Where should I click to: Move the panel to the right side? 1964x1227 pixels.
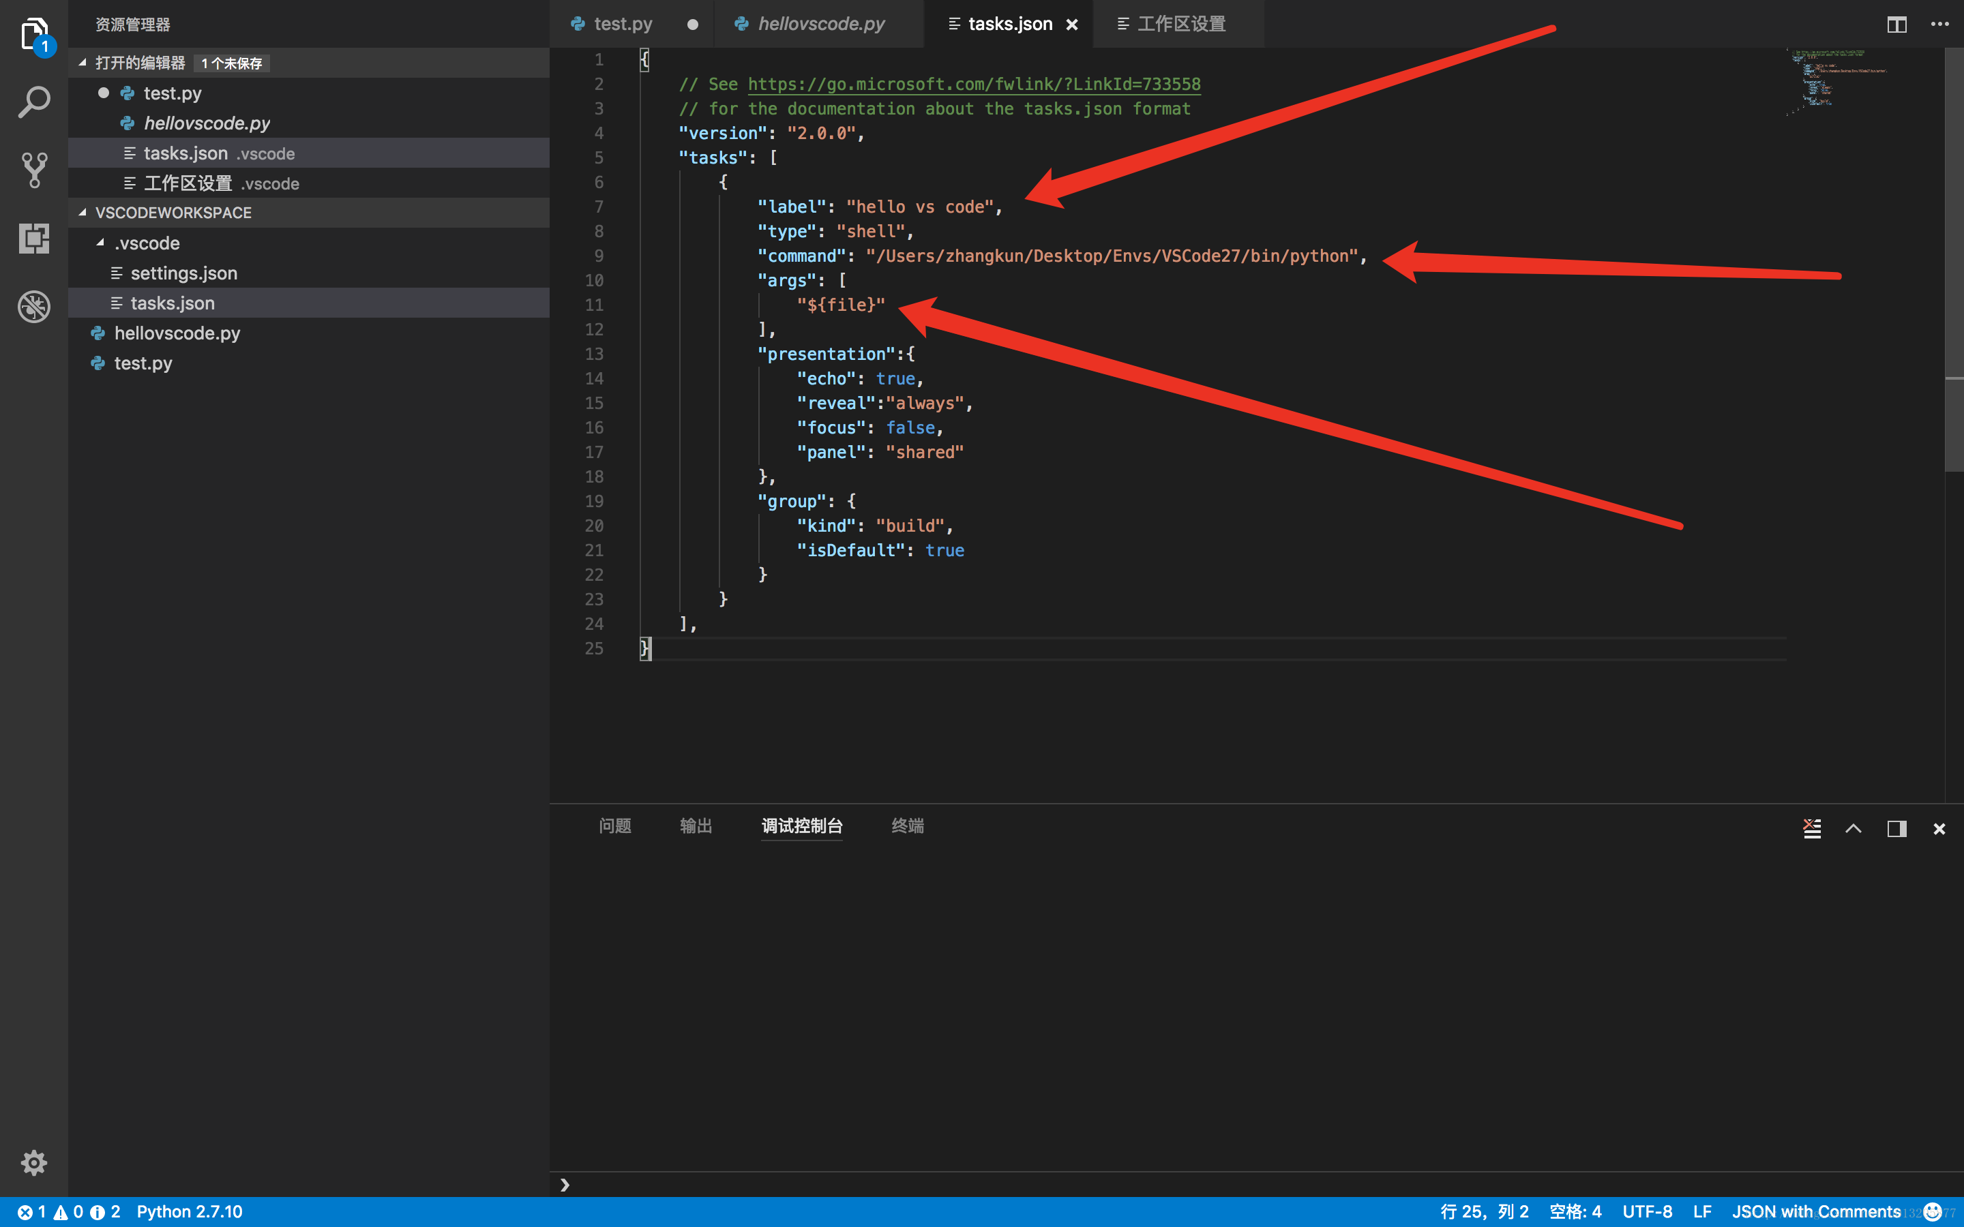(1896, 828)
